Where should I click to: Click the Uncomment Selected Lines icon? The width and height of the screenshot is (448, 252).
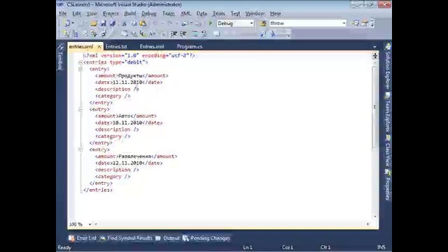(x=204, y=34)
